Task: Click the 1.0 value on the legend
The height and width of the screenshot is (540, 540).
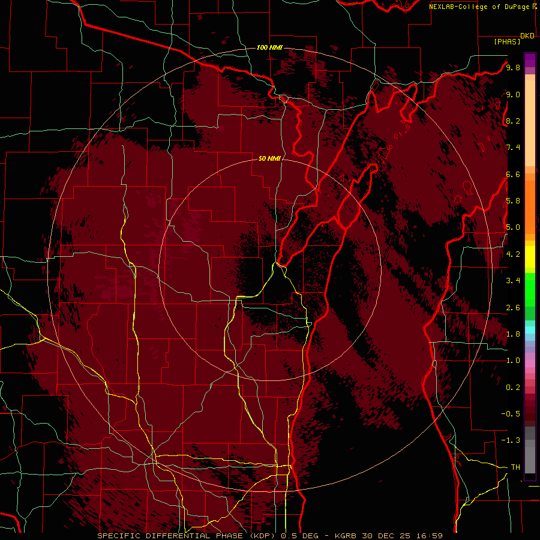Action: (x=513, y=361)
